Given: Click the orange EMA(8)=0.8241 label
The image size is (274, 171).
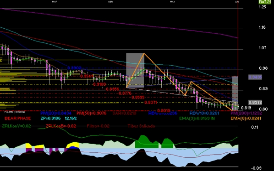Looking at the screenshot, I should 246,119.
